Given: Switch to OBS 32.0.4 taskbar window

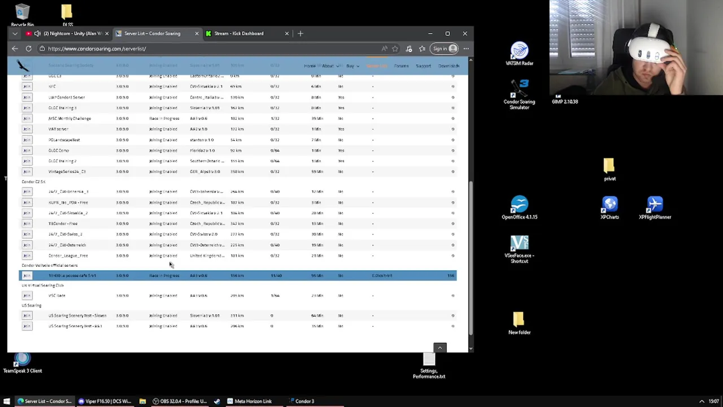Looking at the screenshot, I should [180, 401].
